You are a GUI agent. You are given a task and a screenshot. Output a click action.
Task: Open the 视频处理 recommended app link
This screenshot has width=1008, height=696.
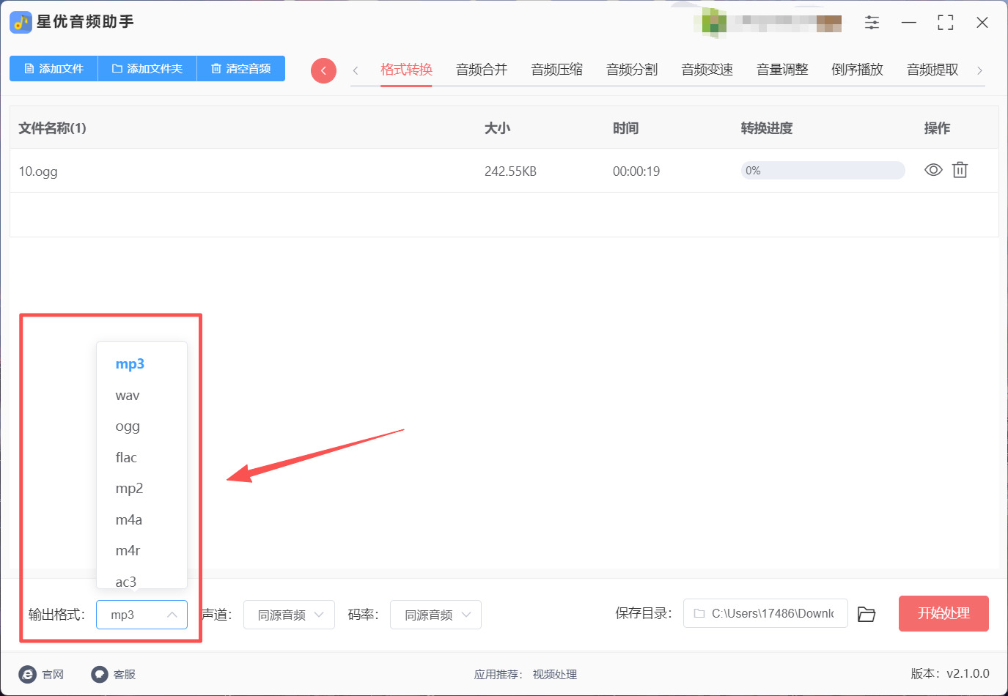pyautogui.click(x=555, y=674)
